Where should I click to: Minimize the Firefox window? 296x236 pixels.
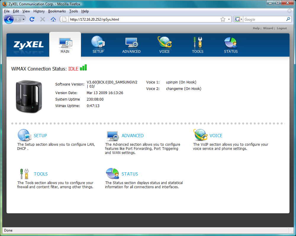coord(271,3)
